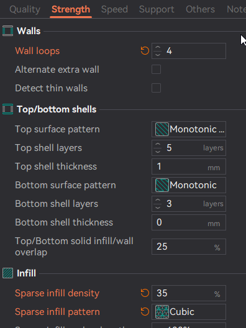246x328 pixels.
Task: Click the Top/bottom shells section icon
Action: [x=7, y=109]
